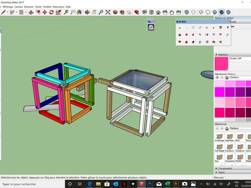The image size is (251, 188).
Task: Click the OCL icon in the floating toolbar
Action: click(x=150, y=27)
